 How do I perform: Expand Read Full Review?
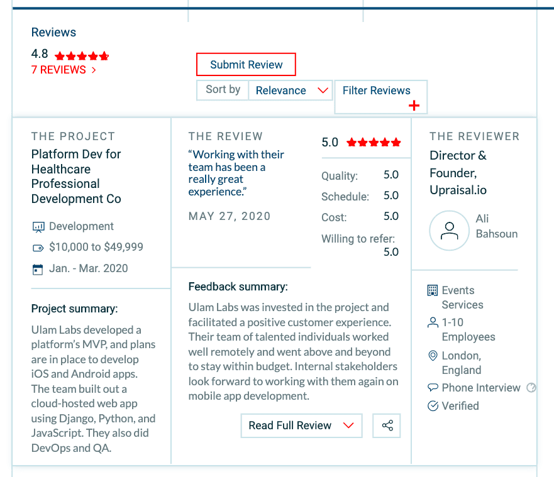(x=301, y=425)
